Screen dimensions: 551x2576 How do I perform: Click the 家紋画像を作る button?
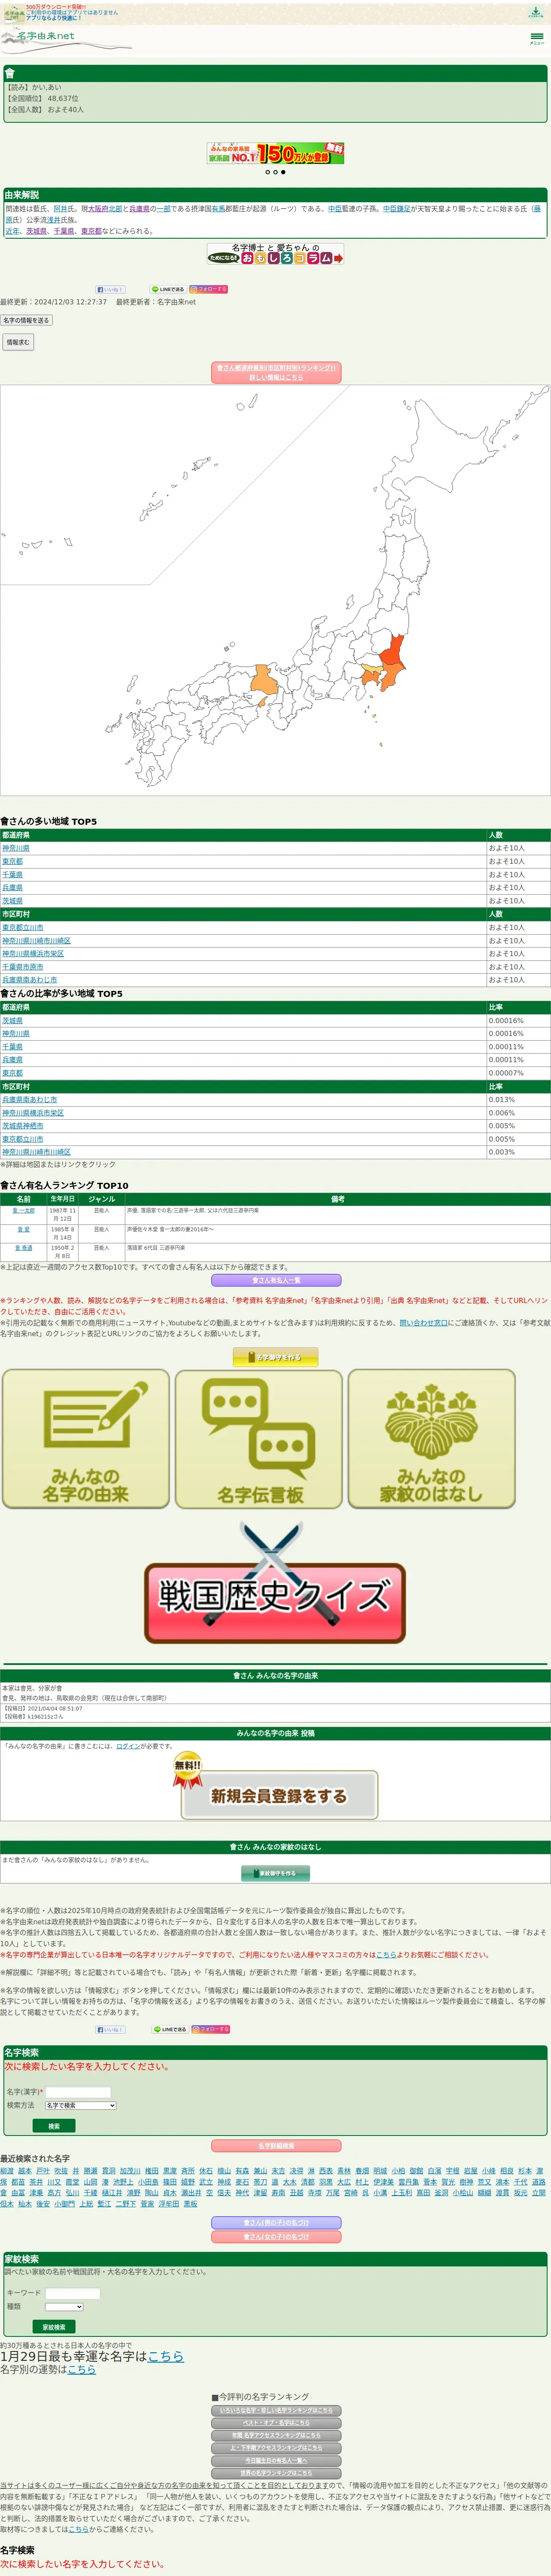275,1873
